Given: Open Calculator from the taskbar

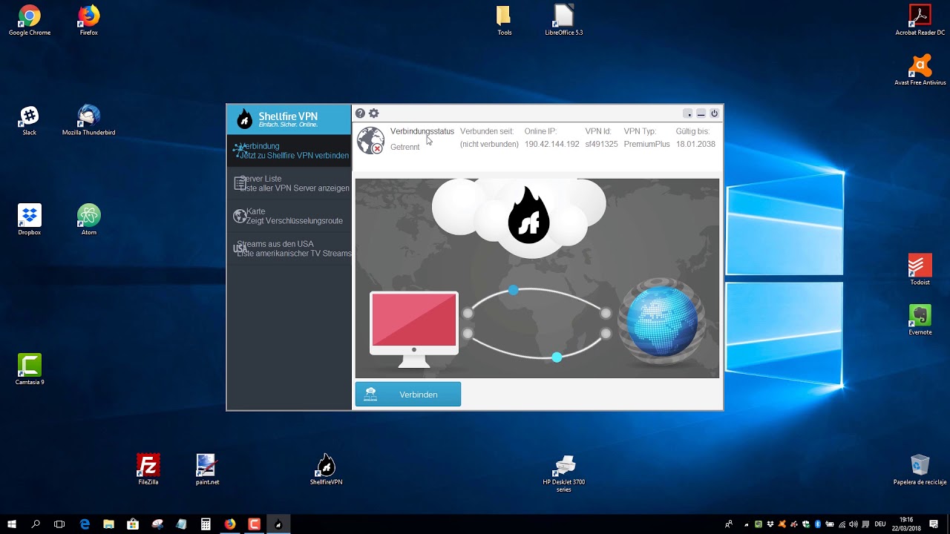Looking at the screenshot, I should (206, 524).
